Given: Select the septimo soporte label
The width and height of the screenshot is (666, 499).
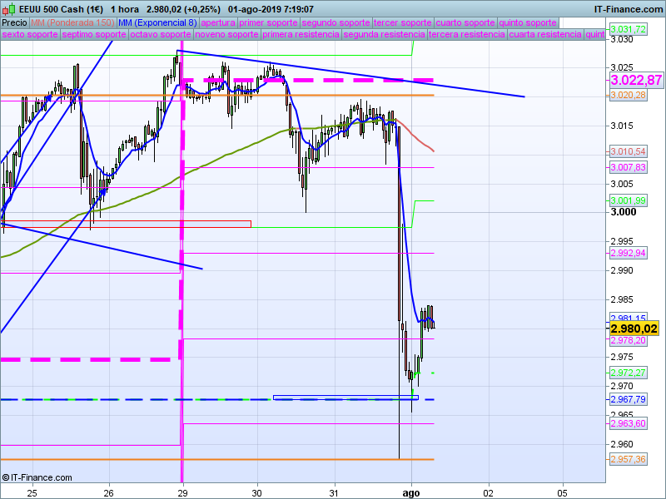Looking at the screenshot, I should [94, 34].
